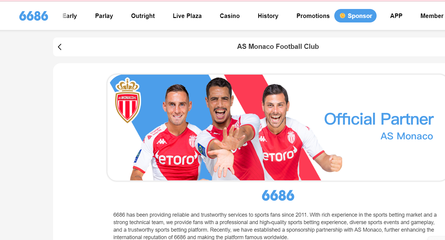Image resolution: width=445 pixels, height=240 pixels.
Task: Click the highlighted Sponsor button
Action: 355,16
